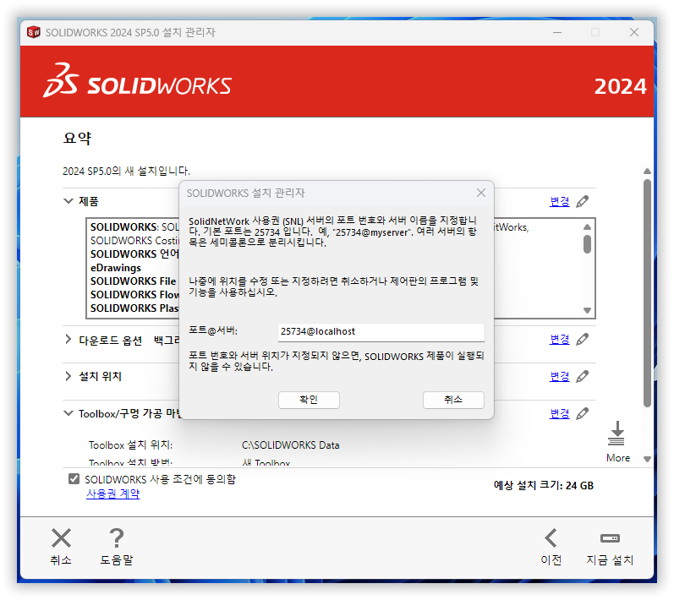This screenshot has height=600, width=674.
Task: Click the 변경 link for Toolbox section
Action: (x=559, y=413)
